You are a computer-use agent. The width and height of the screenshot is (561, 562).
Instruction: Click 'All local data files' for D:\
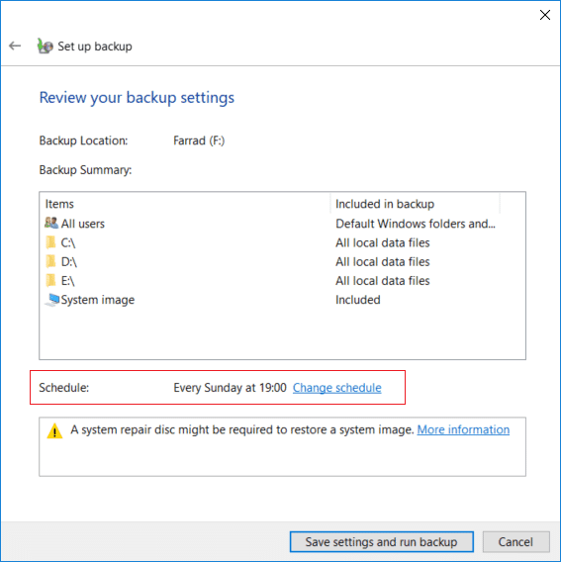(383, 261)
